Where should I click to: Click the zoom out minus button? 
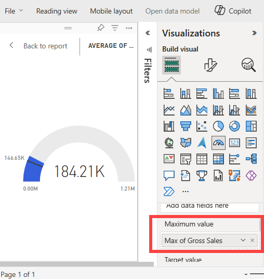pos(246,274)
